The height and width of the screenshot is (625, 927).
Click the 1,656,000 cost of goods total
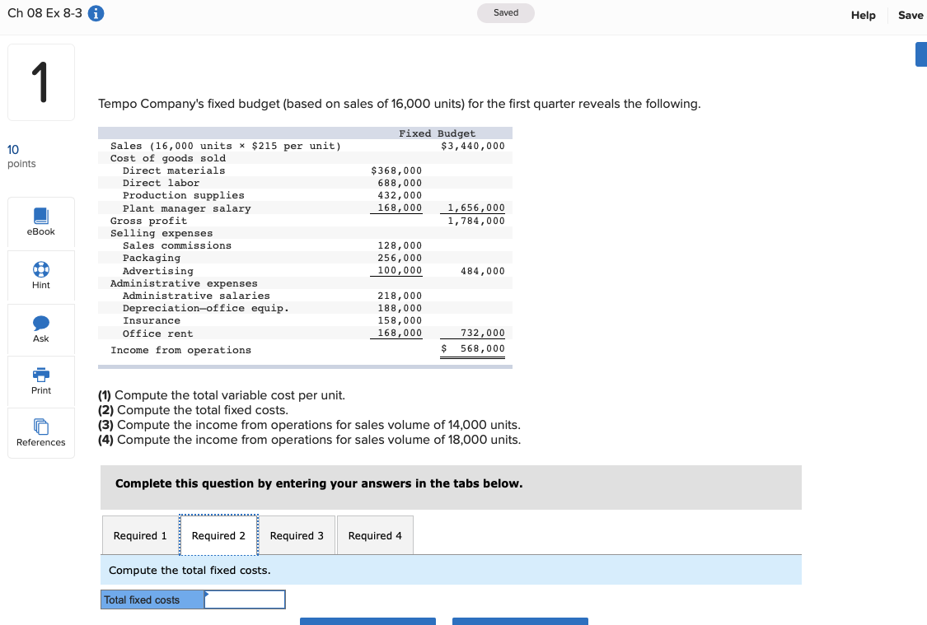tap(476, 208)
